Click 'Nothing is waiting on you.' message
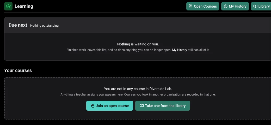 click(138, 44)
